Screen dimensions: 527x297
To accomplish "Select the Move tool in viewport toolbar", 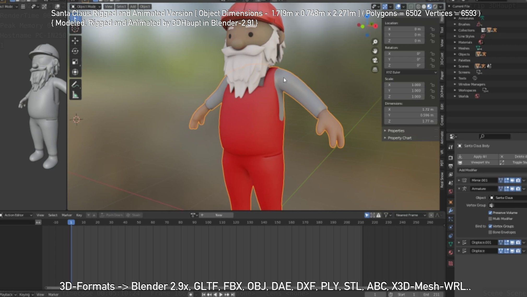I will point(75,41).
